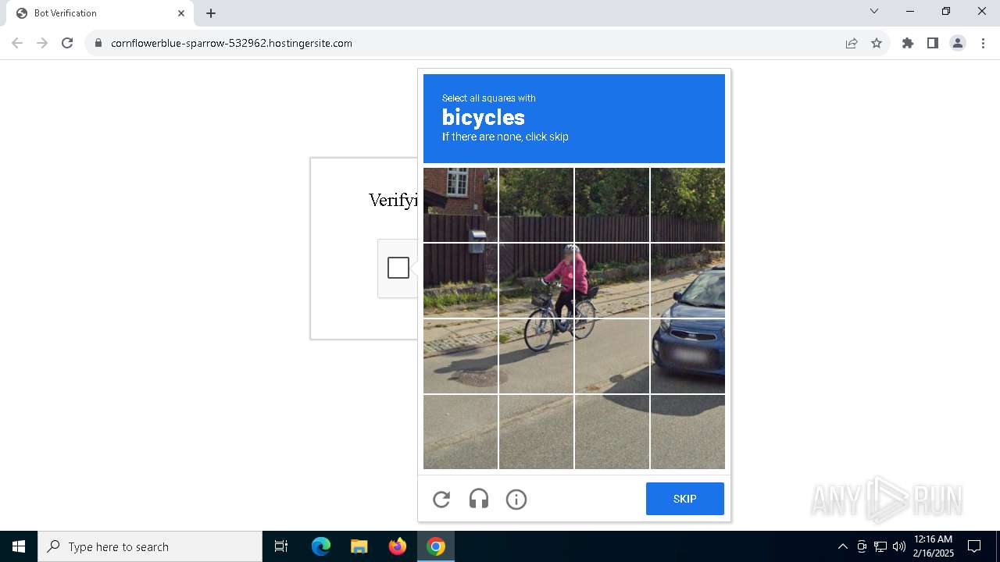Tick the bot verification checkbox
Image resolution: width=1000 pixels, height=562 pixels.
[398, 268]
